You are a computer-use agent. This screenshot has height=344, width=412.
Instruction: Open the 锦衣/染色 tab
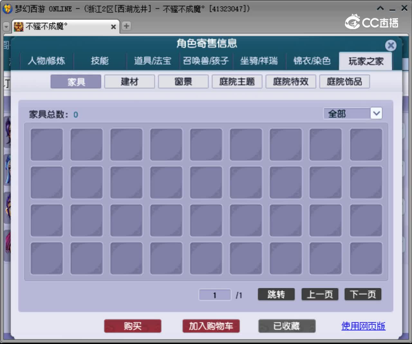312,61
